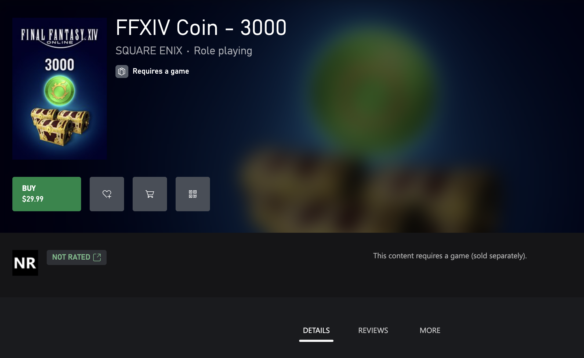Screen dimensions: 584x358
Task: Click the Requires a game box icon
Action: coord(122,71)
